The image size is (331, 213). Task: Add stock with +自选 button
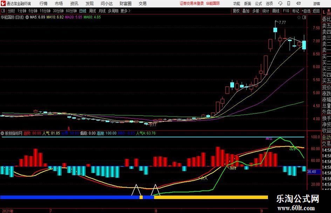pyautogui.click(x=306, y=11)
